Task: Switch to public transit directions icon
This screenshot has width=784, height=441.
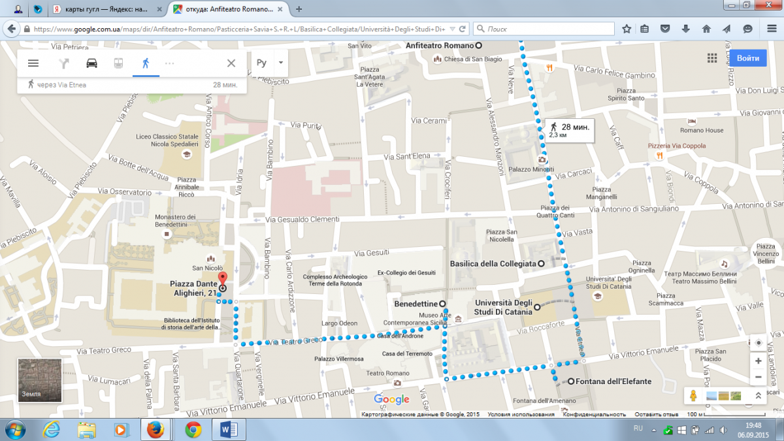Action: 118,63
